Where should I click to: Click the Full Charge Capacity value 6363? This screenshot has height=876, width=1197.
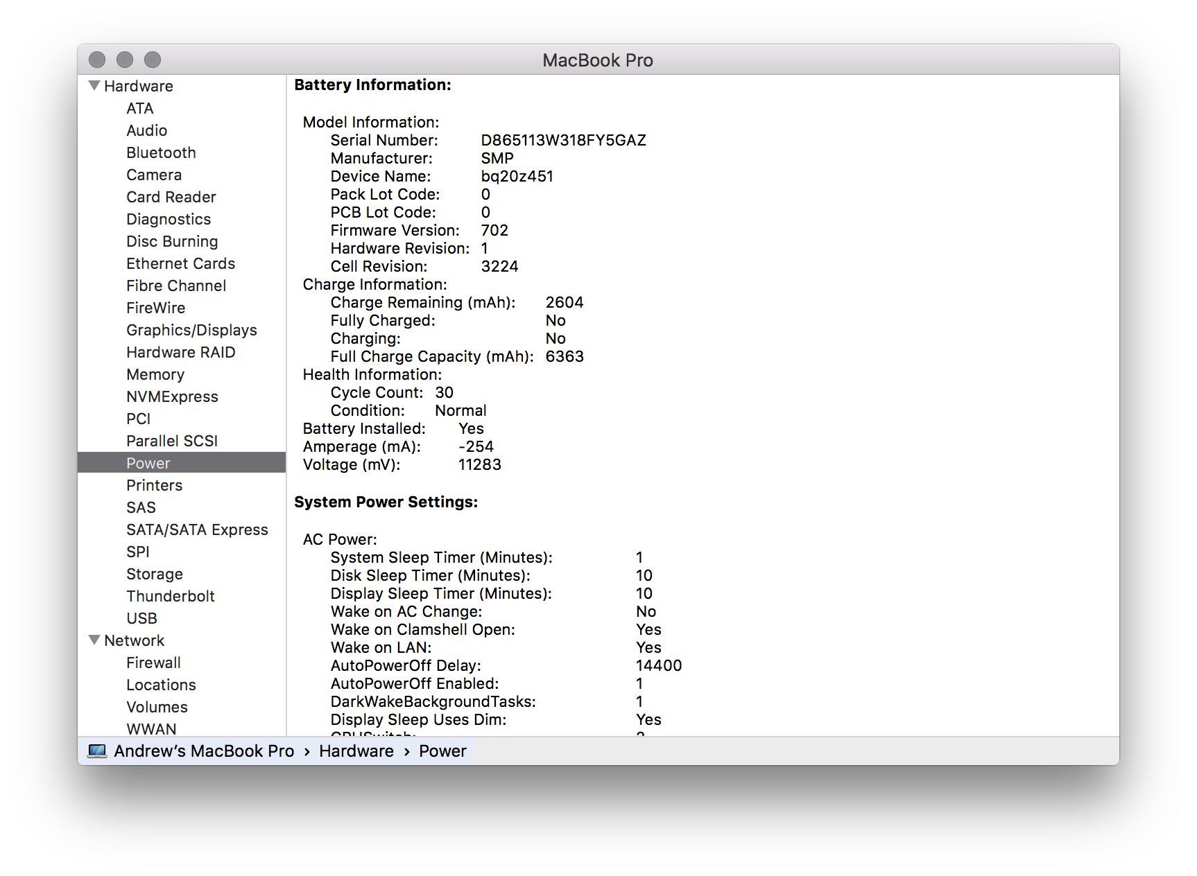click(565, 356)
